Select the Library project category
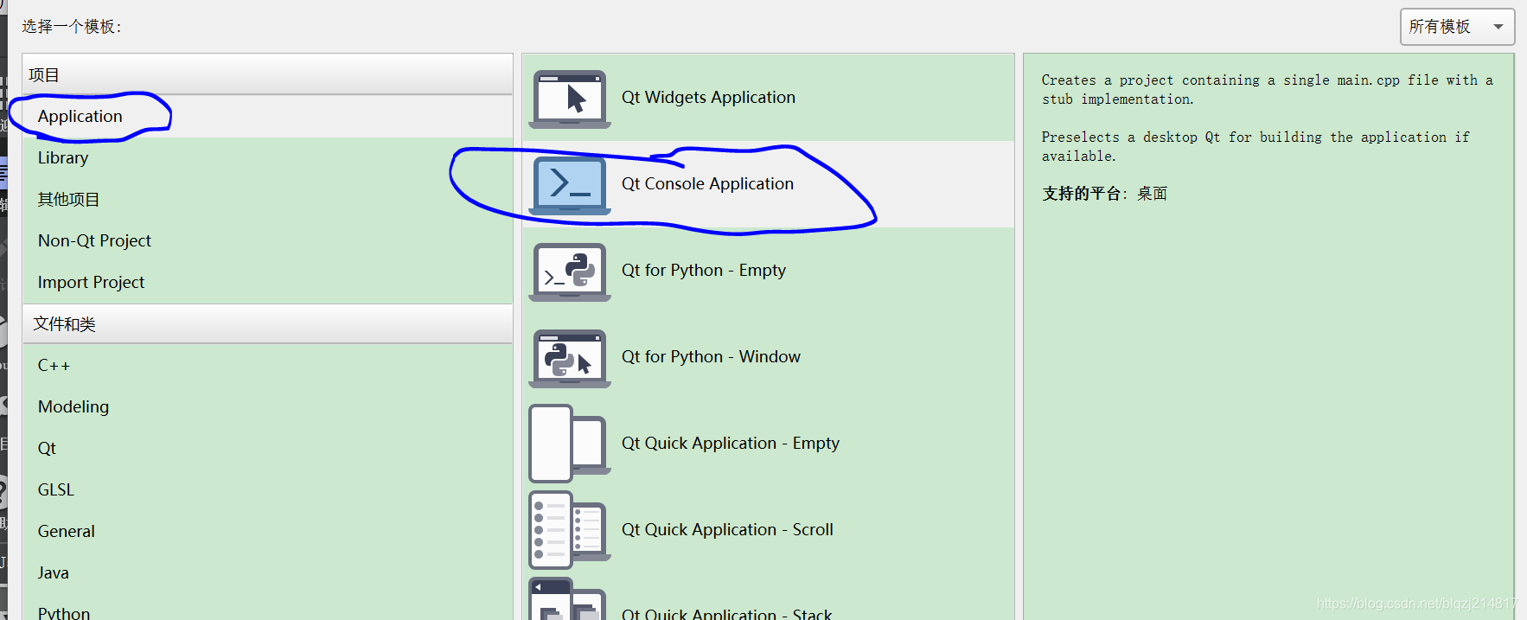The height and width of the screenshot is (620, 1527). pyautogui.click(x=267, y=157)
